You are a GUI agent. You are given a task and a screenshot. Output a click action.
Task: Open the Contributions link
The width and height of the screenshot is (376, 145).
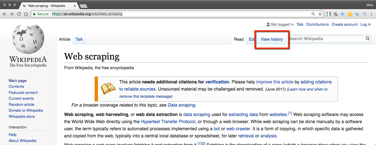(x=317, y=24)
